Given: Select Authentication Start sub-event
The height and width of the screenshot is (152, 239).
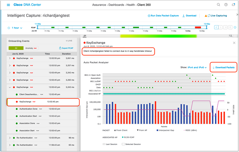Looking at the screenshot, I should 42,116.
